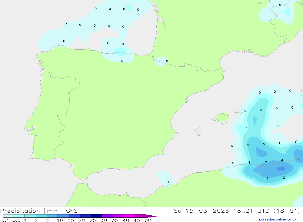The width and height of the screenshot is (303, 222).
Task: Select the 2–5 mm legend color box
Action: [41, 216]
